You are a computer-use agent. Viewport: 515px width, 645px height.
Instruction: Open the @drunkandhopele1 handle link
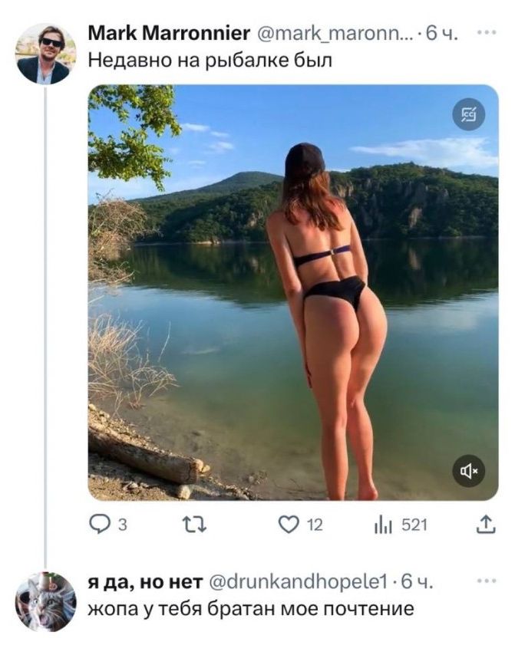(299, 581)
